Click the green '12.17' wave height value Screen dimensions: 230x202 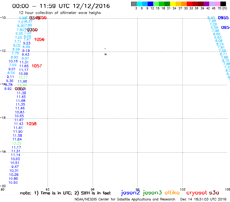pyautogui.click(x=23, y=77)
